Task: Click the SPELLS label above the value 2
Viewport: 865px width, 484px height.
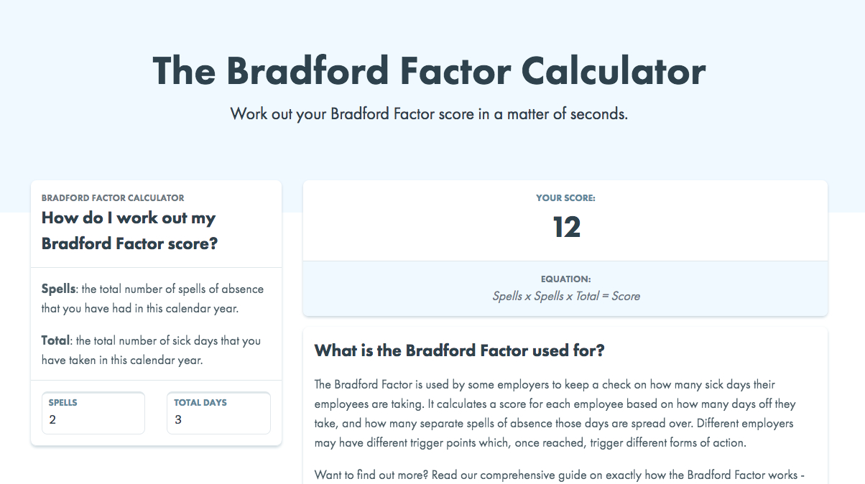Action: click(63, 403)
